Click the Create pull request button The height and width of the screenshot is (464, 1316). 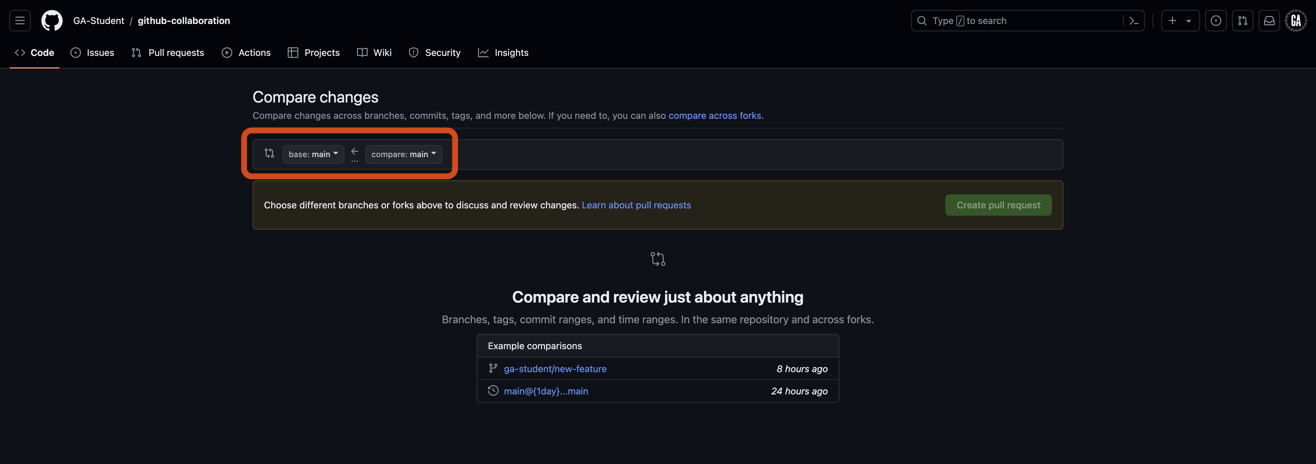[998, 205]
